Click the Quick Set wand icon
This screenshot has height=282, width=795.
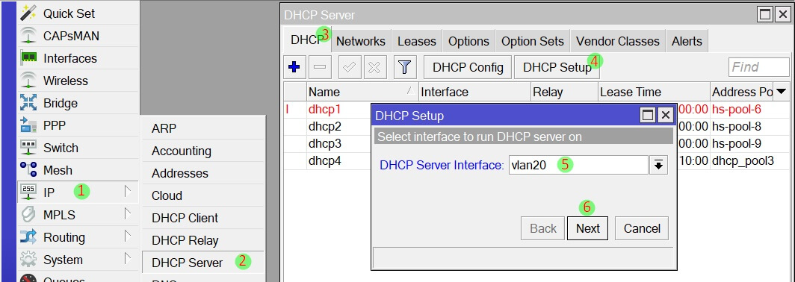pyautogui.click(x=28, y=13)
